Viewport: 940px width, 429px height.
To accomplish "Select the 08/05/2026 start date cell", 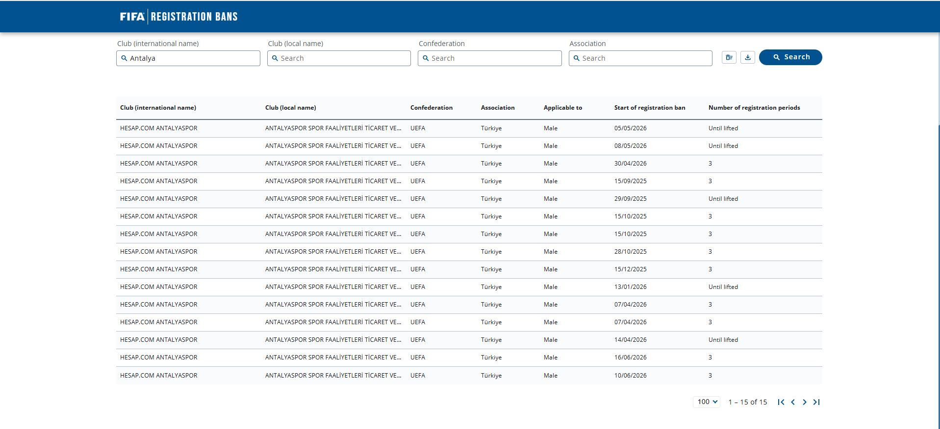I will pos(631,146).
